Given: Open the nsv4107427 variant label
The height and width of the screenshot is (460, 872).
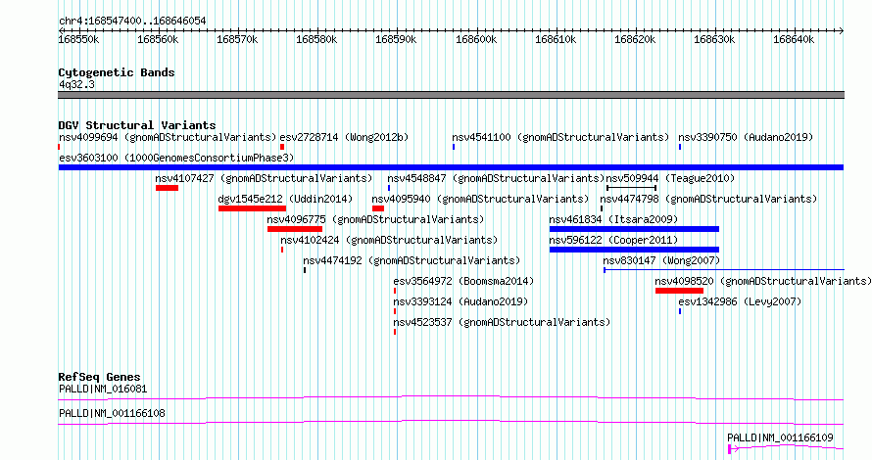Looking at the screenshot, I should (x=264, y=178).
